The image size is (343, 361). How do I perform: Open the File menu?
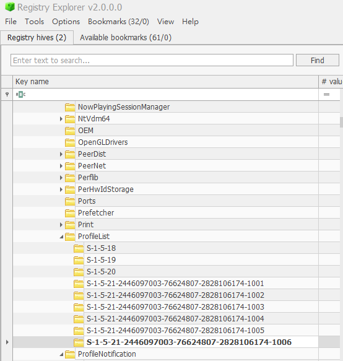pos(11,22)
